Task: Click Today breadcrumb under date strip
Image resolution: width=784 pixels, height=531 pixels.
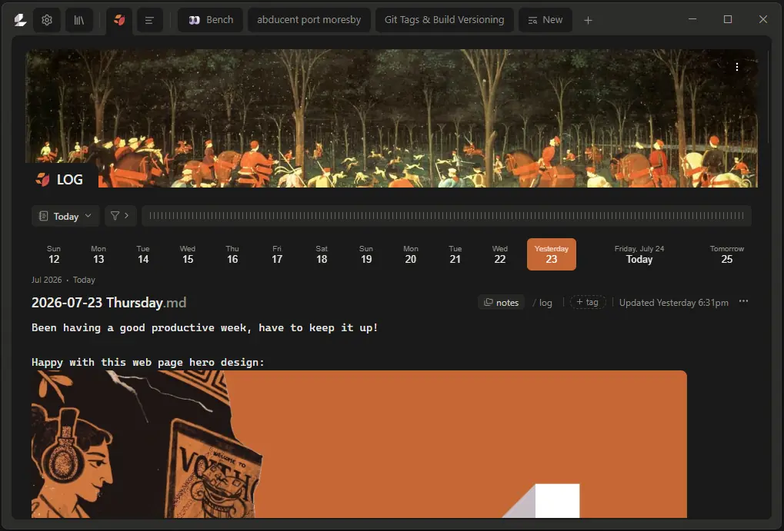Action: 84,280
